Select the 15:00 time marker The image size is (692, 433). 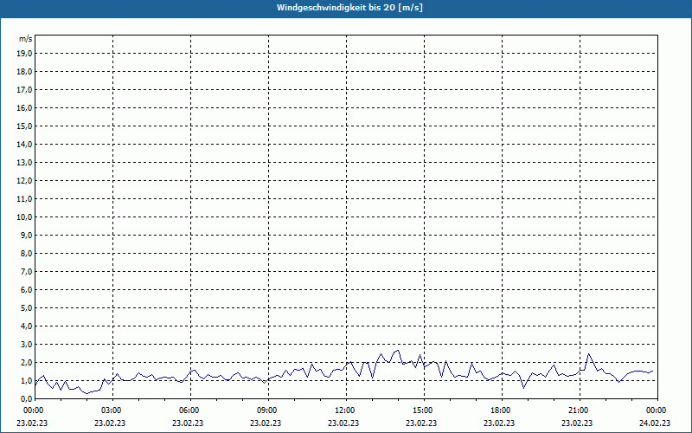[x=423, y=410]
